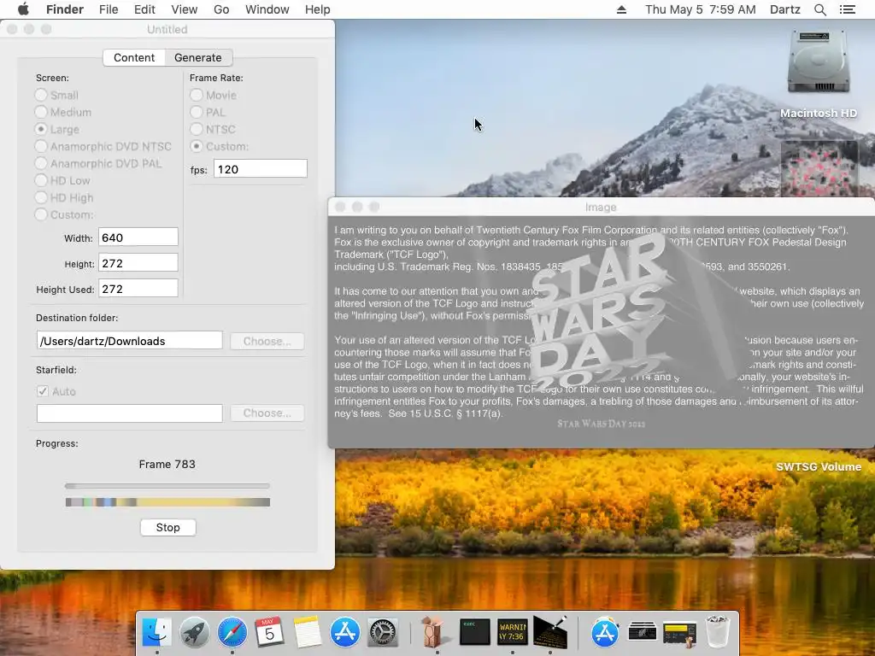Click the Width field showing 640
Viewport: 875px width, 656px height.
pos(138,237)
